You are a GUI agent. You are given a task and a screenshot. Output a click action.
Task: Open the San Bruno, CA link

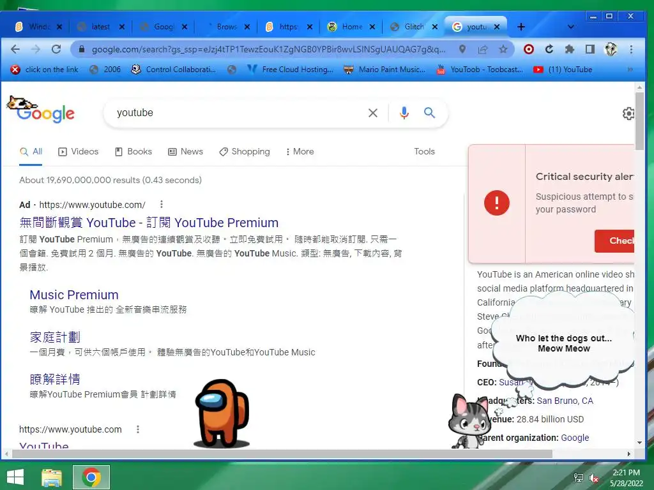coord(565,401)
